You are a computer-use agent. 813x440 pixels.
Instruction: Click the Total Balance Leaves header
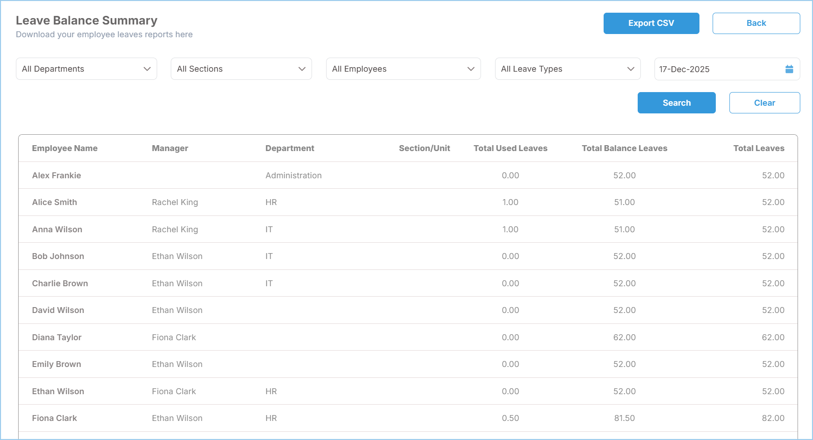[x=625, y=148]
